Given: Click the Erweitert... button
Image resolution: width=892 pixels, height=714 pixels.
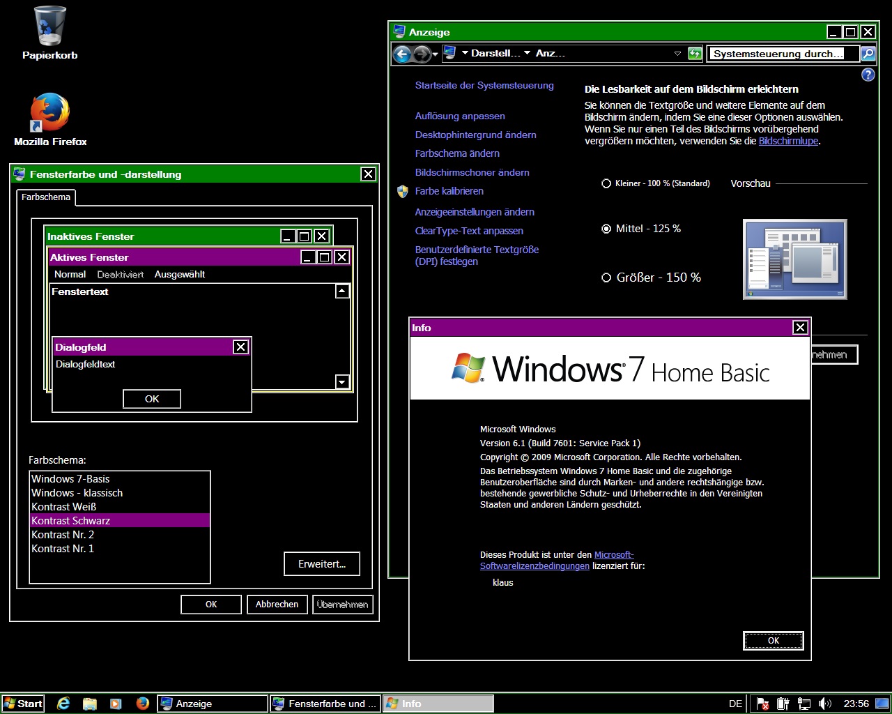Looking at the screenshot, I should tap(322, 564).
